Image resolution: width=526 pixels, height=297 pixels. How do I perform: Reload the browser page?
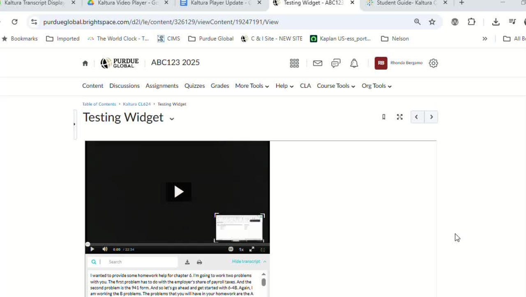click(14, 22)
